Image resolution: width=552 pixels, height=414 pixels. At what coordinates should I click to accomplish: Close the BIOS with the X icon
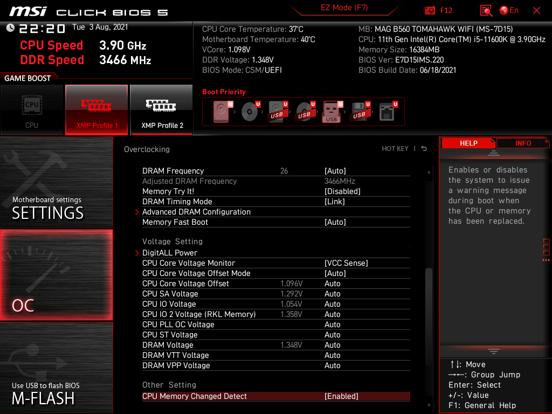pyautogui.click(x=536, y=11)
